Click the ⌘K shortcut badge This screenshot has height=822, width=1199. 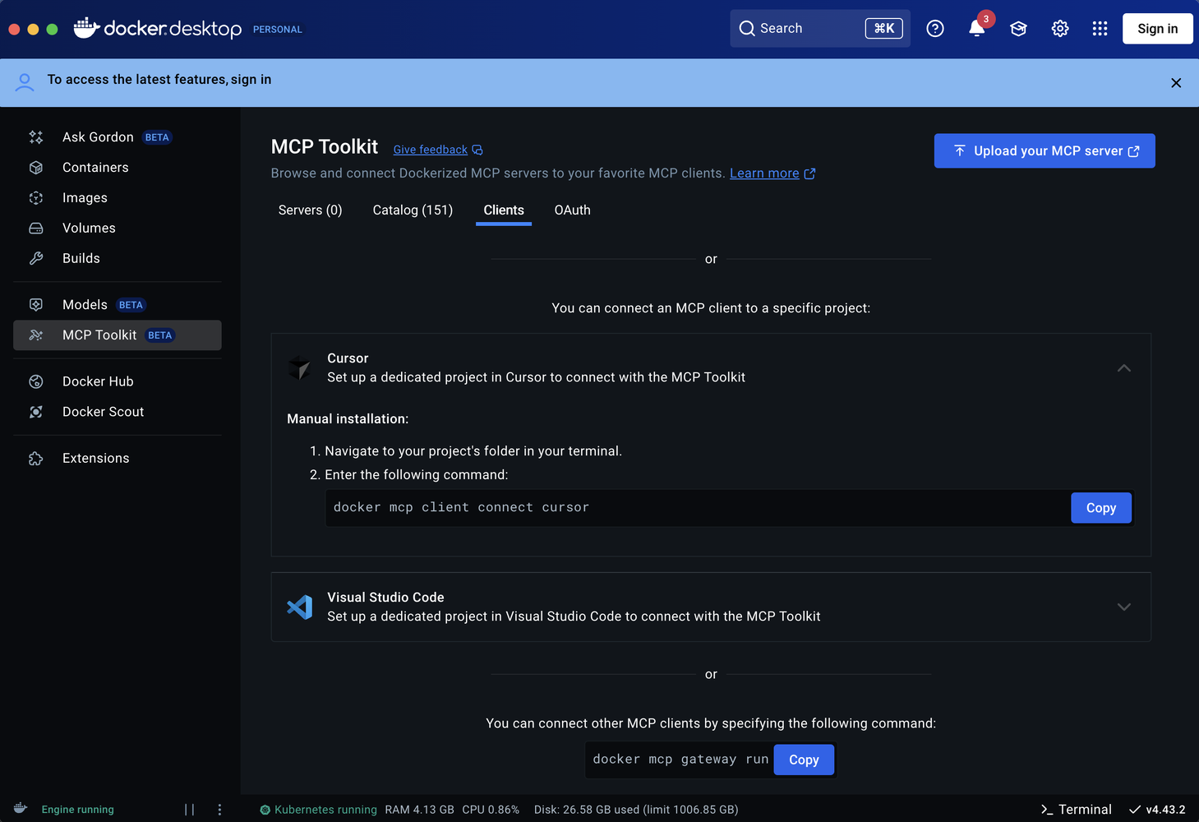884,29
